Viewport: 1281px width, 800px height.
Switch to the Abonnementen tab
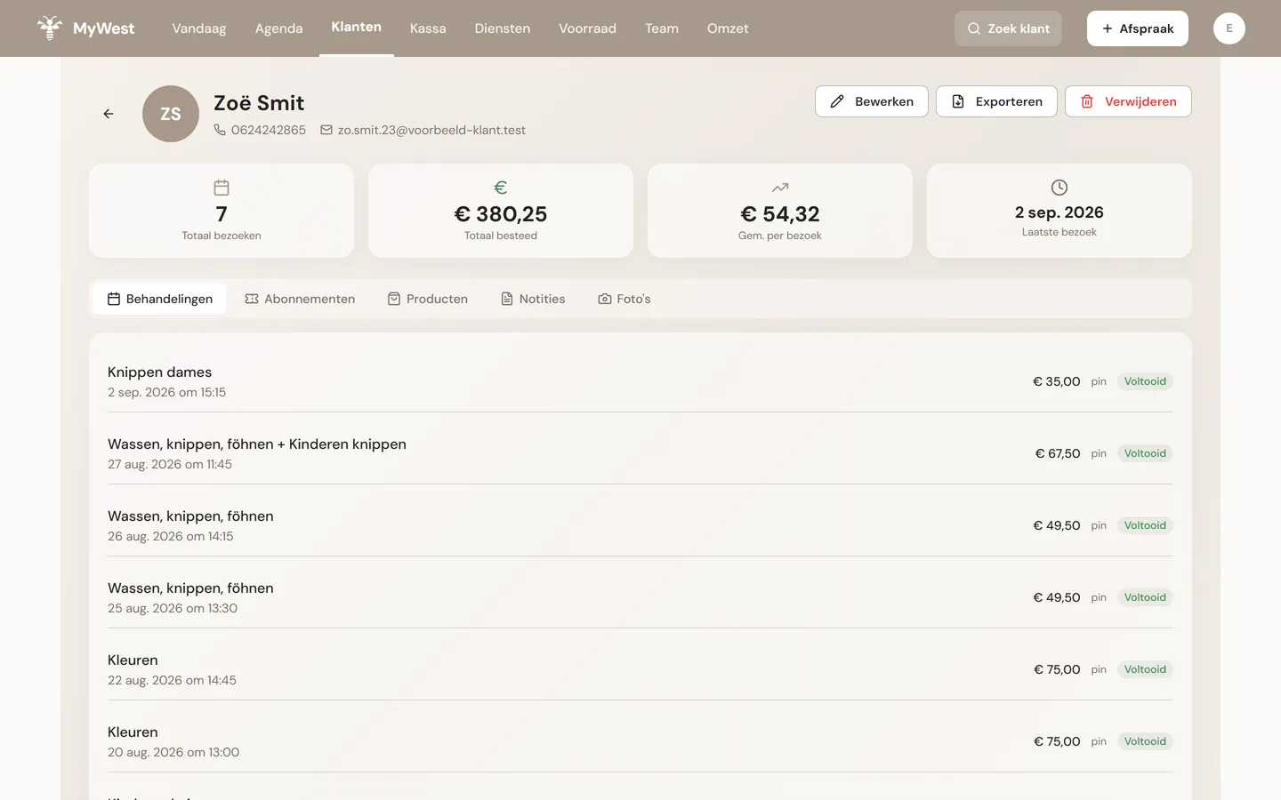(x=300, y=299)
